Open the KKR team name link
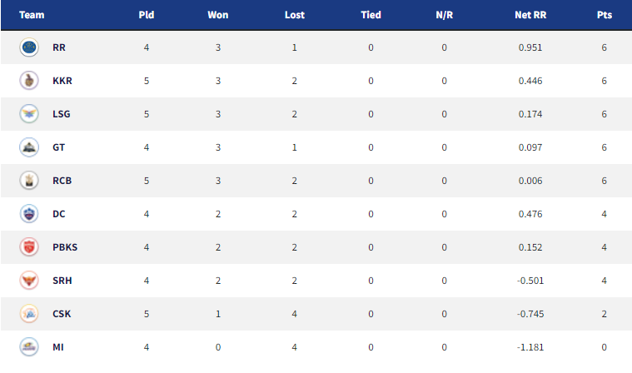The image size is (632, 373). [x=62, y=81]
